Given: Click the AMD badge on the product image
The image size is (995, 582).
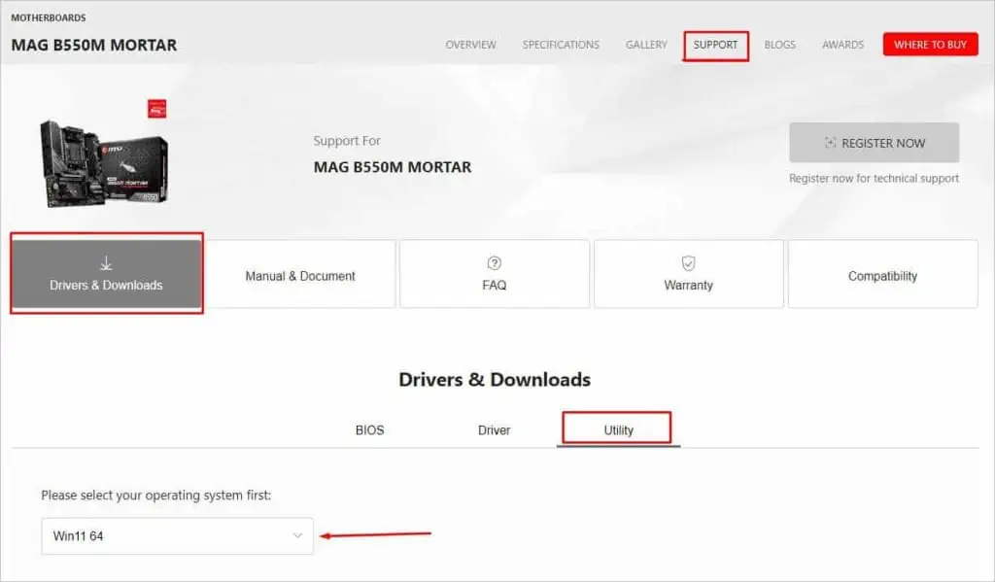Looking at the screenshot, I should [x=156, y=109].
